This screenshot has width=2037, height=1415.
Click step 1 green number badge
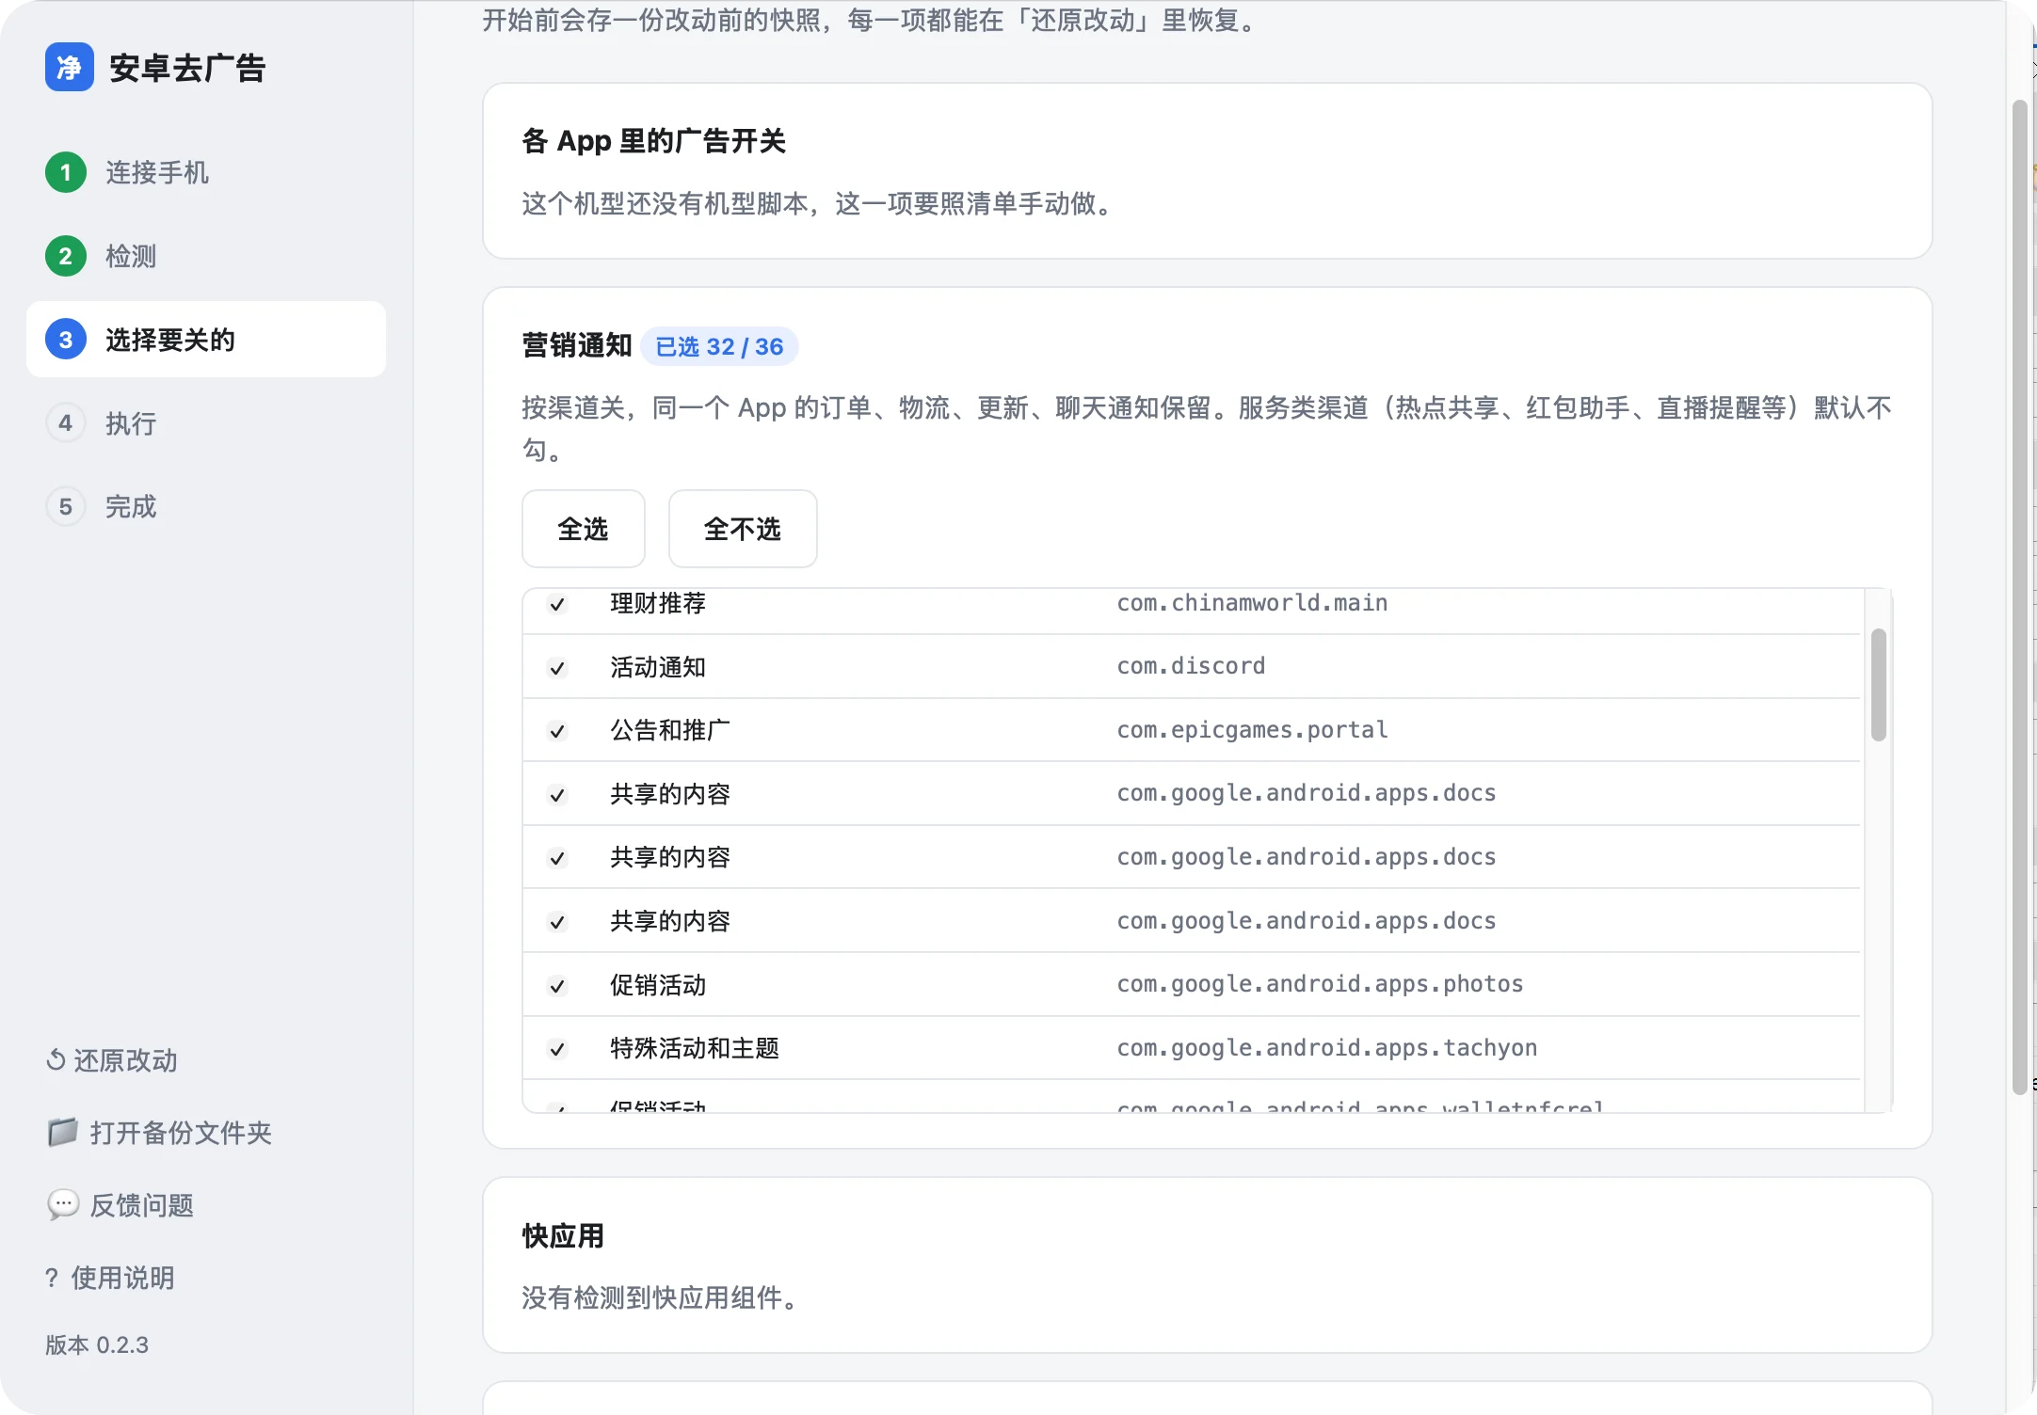[66, 172]
